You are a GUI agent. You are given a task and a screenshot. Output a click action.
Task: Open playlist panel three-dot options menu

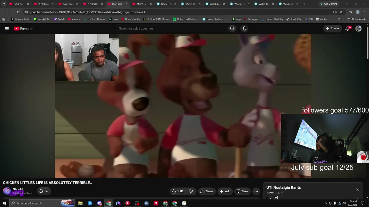click(x=358, y=198)
